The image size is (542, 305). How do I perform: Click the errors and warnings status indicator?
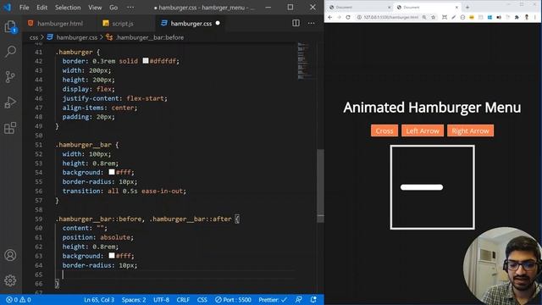coord(19,300)
